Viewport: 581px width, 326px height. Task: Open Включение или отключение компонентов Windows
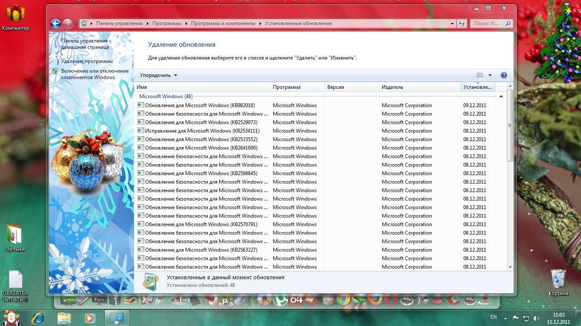(x=95, y=74)
